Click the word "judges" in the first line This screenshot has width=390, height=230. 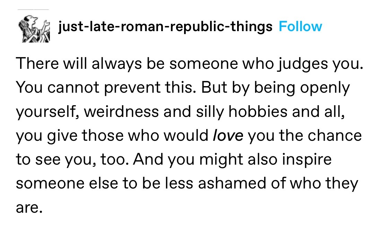303,64
